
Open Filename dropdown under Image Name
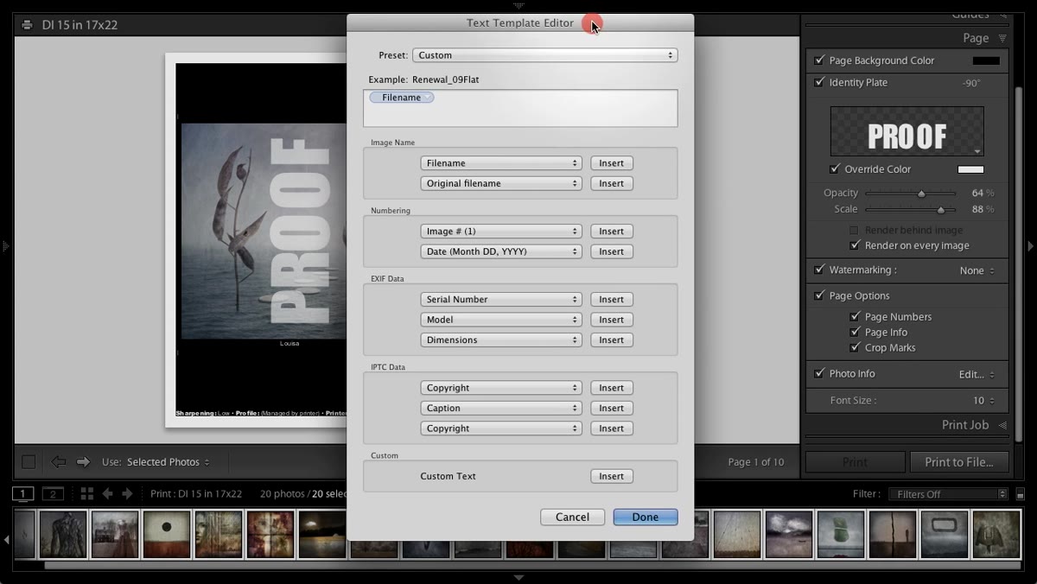pyautogui.click(x=501, y=162)
